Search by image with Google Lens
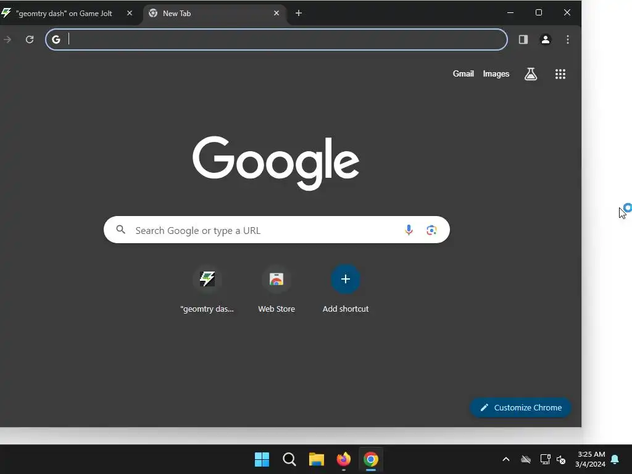 coord(431,230)
